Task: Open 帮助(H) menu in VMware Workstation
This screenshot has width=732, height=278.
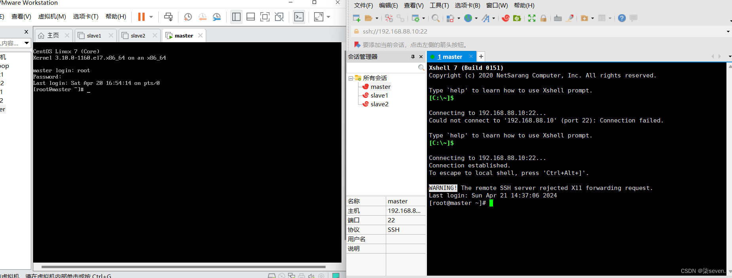Action: pos(116,16)
